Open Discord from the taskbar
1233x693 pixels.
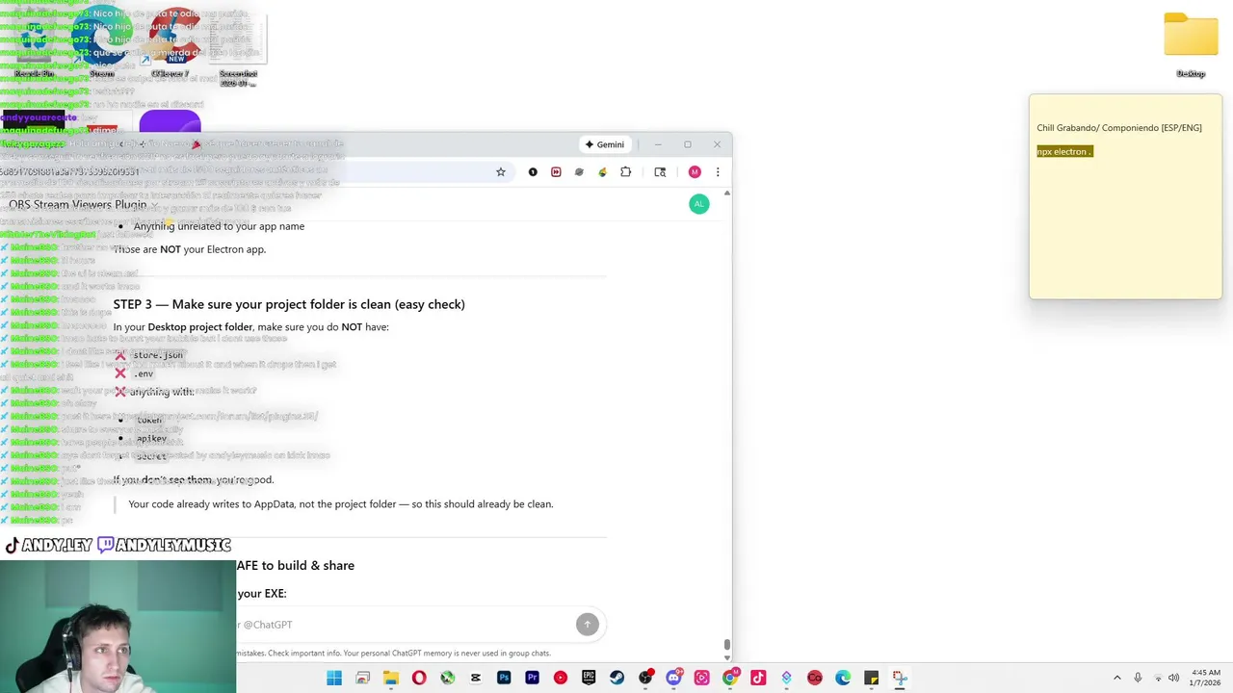pos(673,678)
